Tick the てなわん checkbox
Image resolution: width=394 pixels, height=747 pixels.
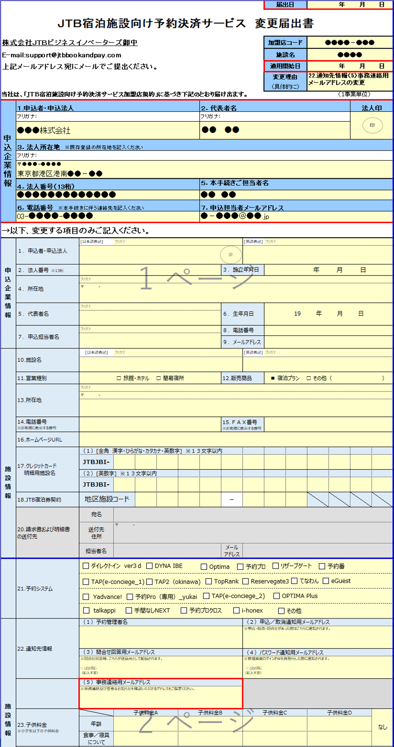tap(294, 581)
